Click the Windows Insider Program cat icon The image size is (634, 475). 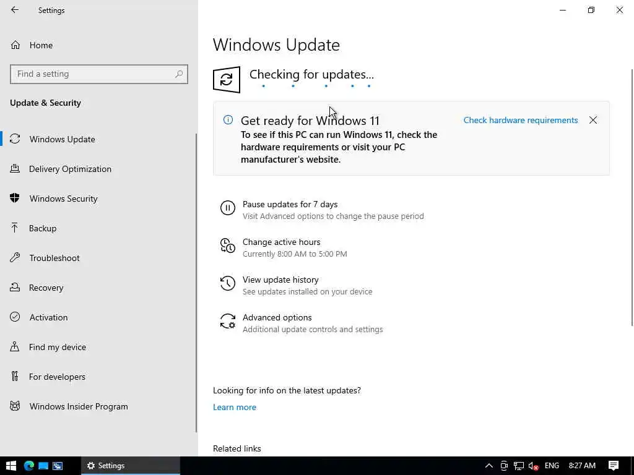pyautogui.click(x=15, y=406)
